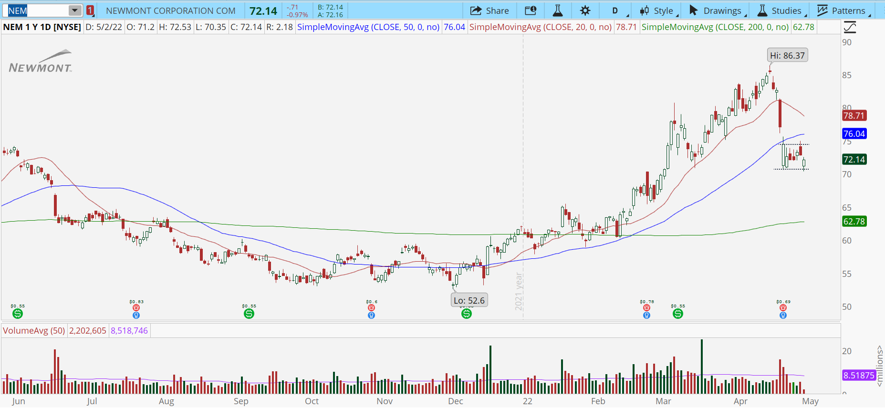Click the H: 72.53 high value
Screen dimensions: 885x408
click(x=175, y=27)
